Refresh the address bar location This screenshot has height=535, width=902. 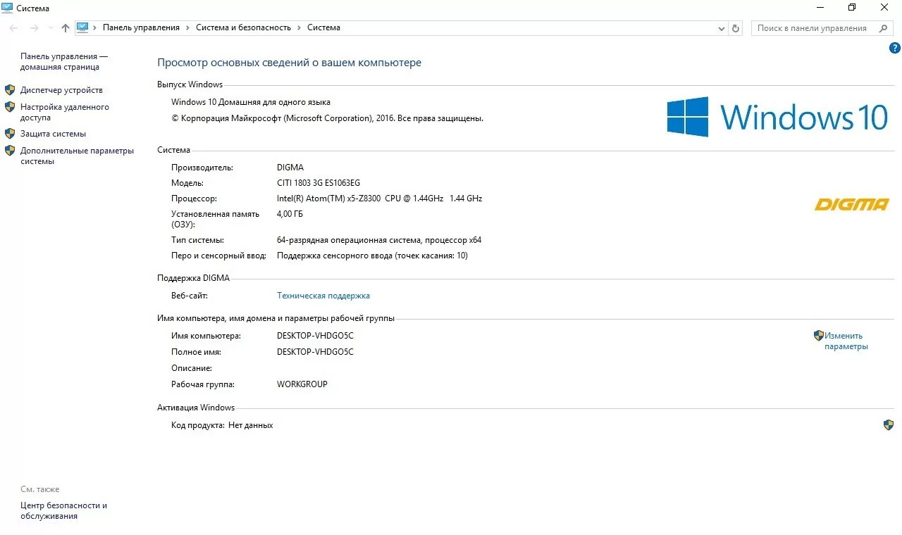[x=736, y=28]
